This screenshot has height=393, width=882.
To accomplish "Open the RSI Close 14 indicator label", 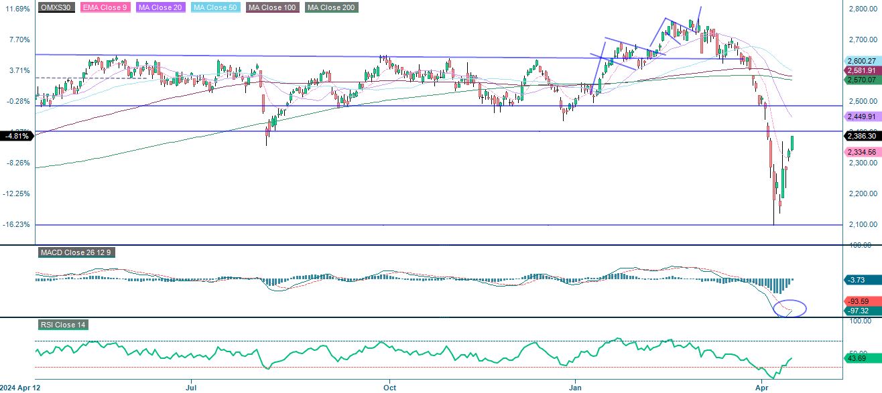I will pos(63,325).
